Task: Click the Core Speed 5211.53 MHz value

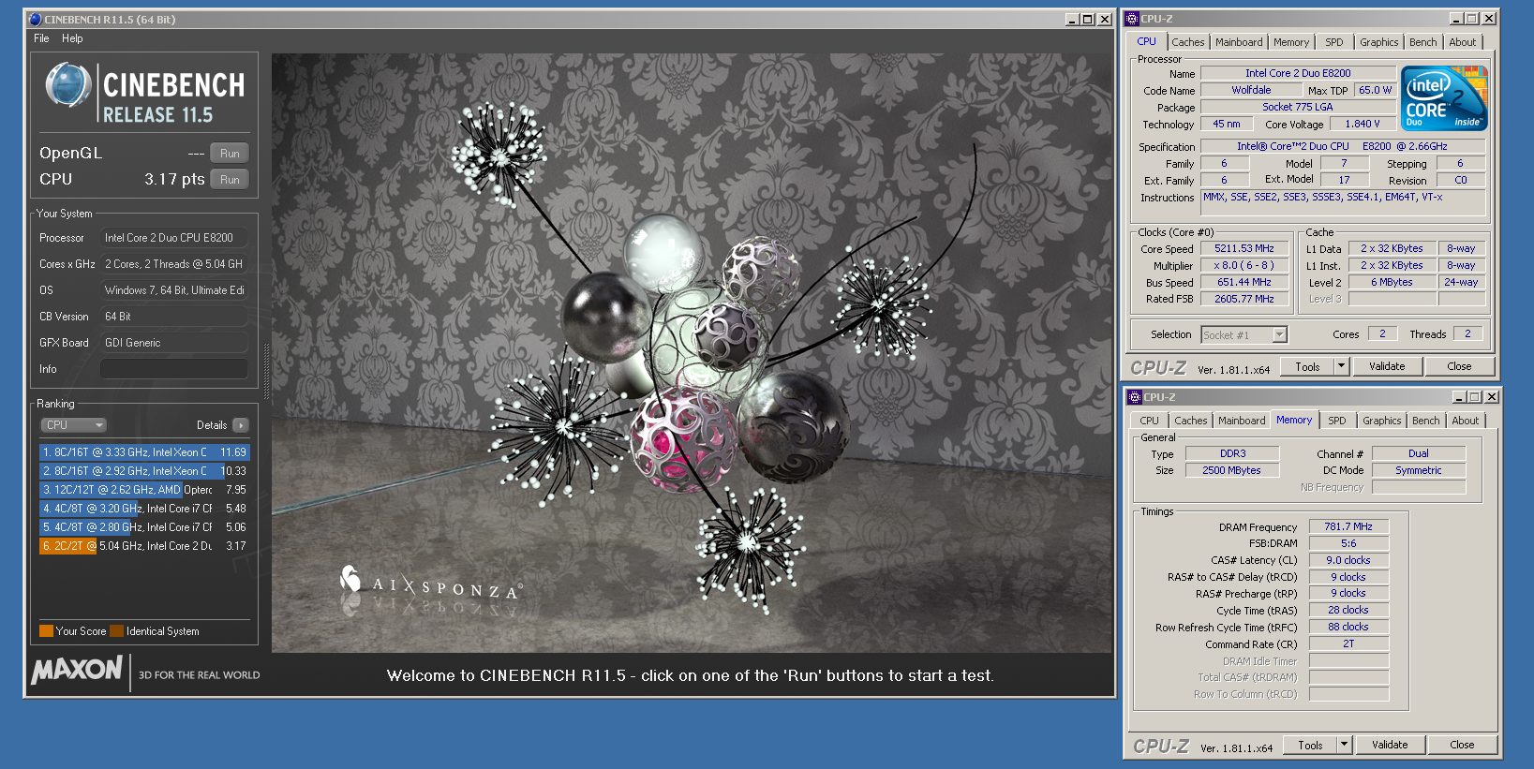Action: [1244, 249]
